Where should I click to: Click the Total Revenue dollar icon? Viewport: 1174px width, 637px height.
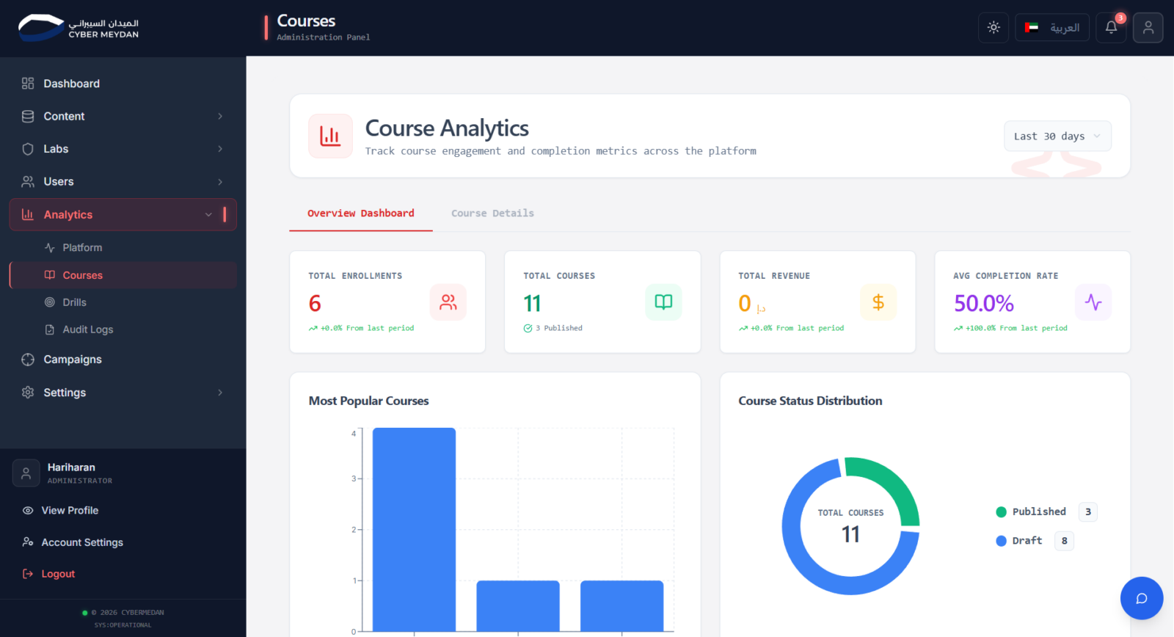coord(878,302)
